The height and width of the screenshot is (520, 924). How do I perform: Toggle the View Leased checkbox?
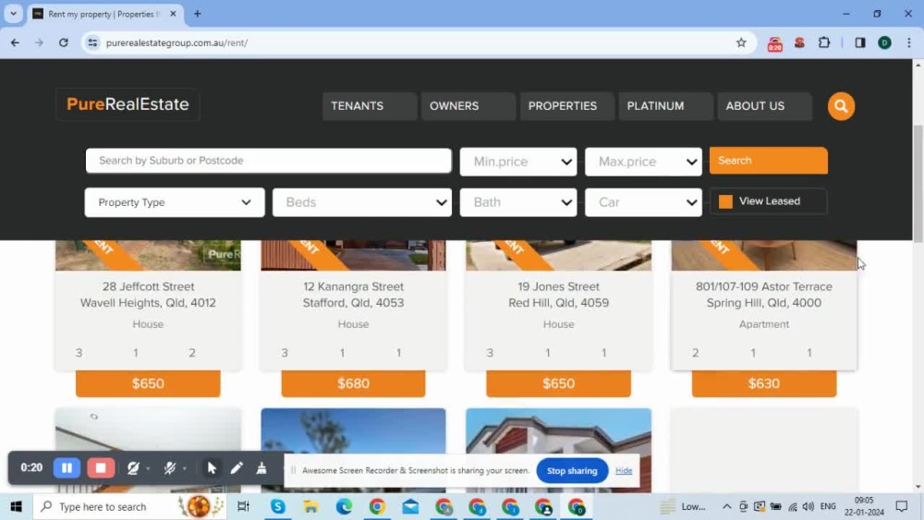(x=725, y=201)
